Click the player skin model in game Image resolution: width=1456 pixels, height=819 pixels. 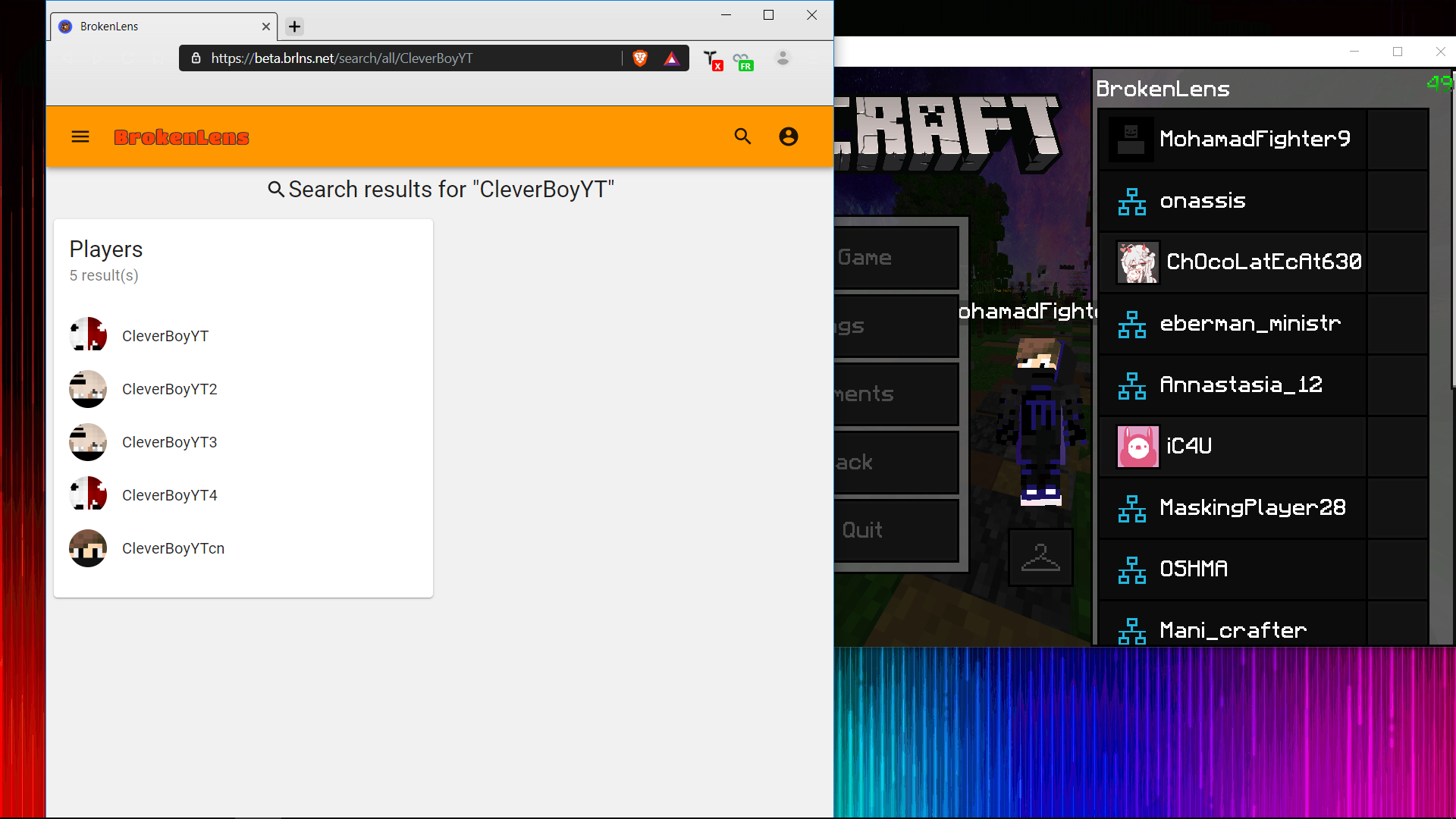1040,421
